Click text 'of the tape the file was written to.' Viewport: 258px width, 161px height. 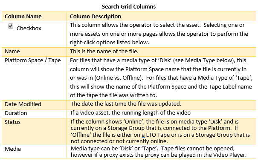click(113, 95)
